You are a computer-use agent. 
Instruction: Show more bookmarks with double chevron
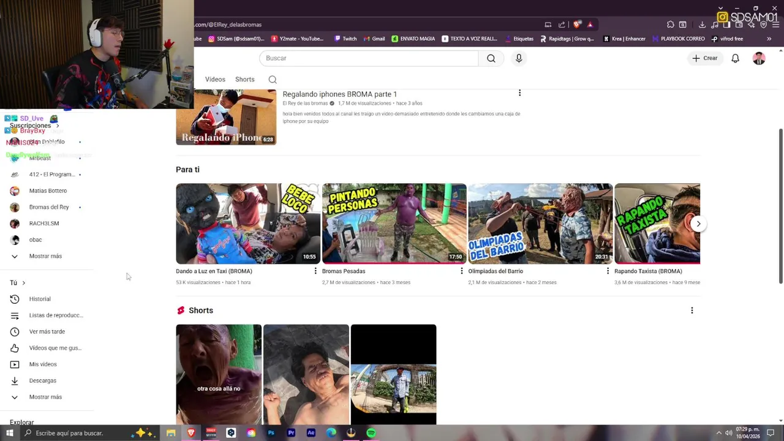[769, 39]
